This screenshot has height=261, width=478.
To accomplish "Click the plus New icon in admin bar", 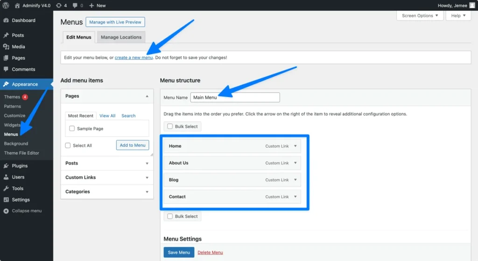I will coord(91,6).
